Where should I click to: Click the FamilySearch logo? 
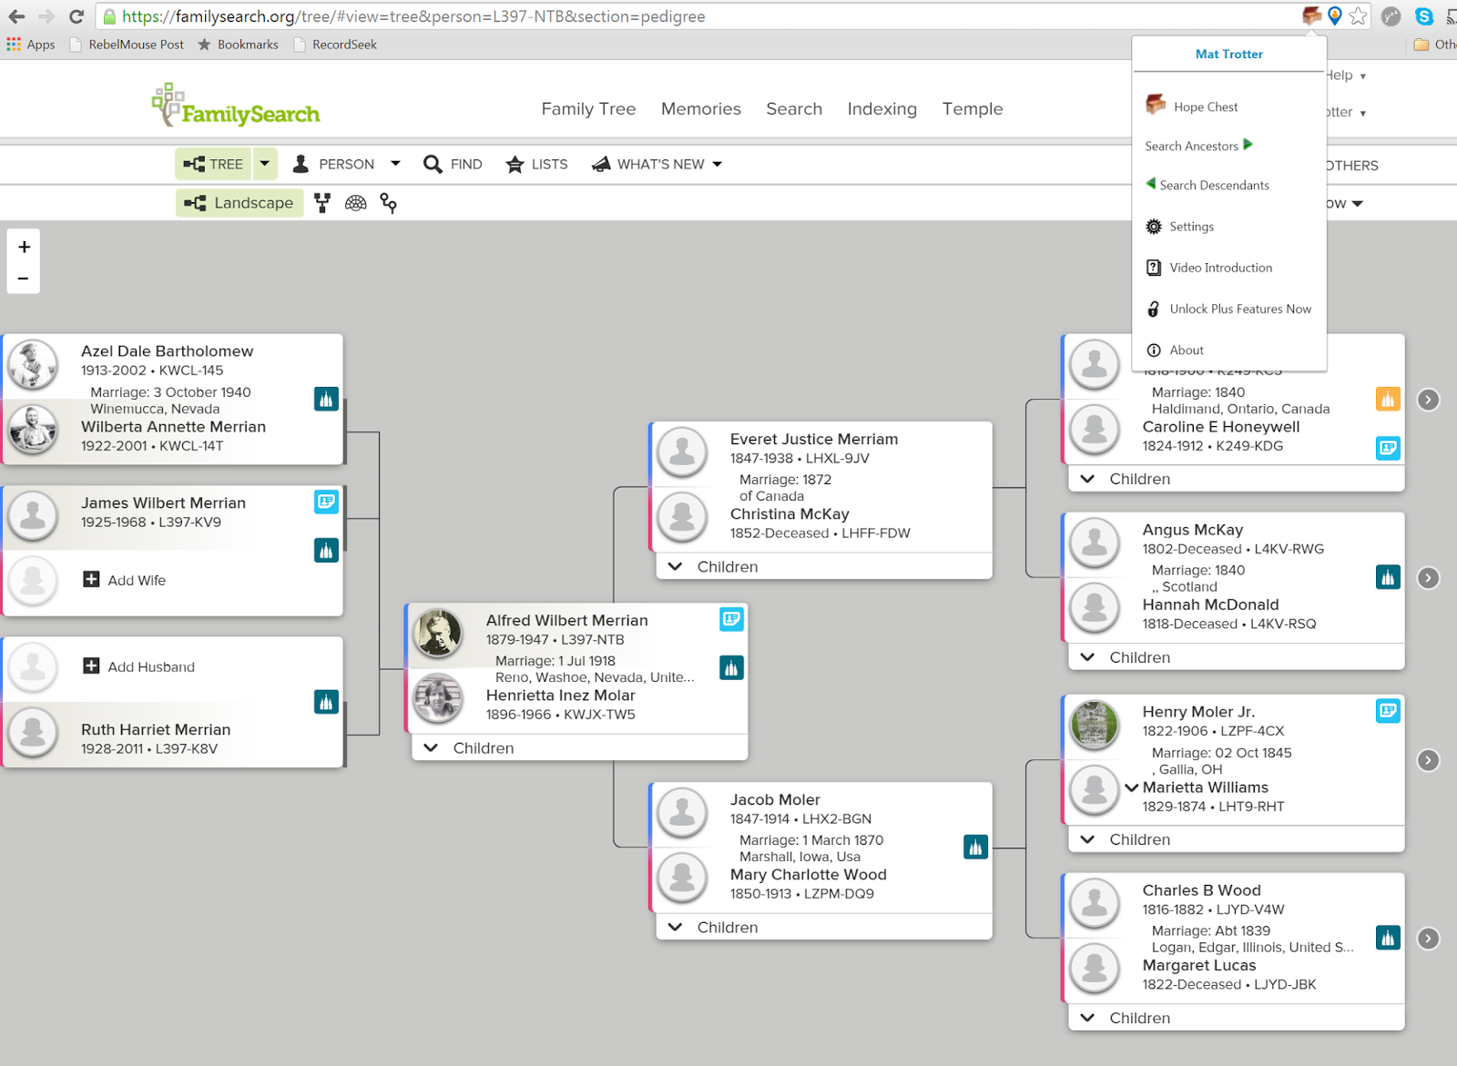click(x=235, y=107)
